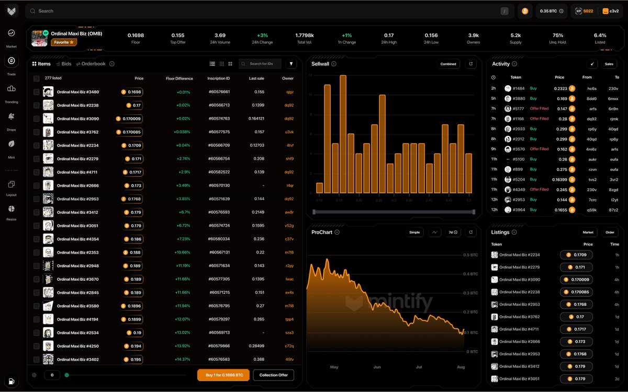Click the ProChart line chart type icon
Image resolution: width=628 pixels, height=392 pixels.
coord(435,232)
